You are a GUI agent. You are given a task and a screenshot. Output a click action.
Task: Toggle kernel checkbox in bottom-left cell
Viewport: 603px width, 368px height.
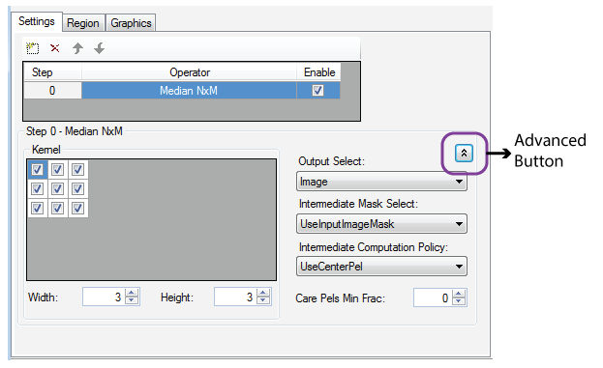[38, 209]
